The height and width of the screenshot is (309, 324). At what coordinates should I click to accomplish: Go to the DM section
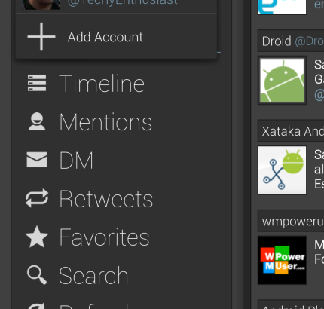point(76,161)
